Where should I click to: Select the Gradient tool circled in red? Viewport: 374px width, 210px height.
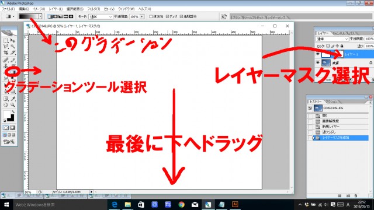(x=13, y=72)
